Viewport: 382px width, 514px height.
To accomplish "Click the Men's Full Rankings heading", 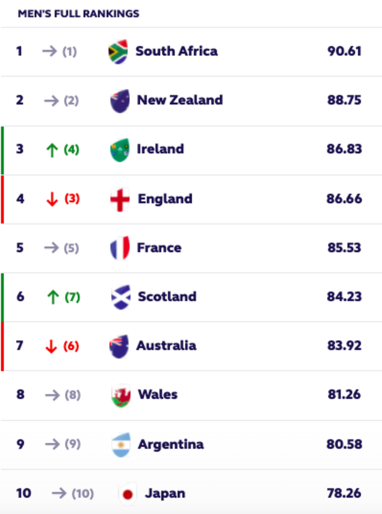I will click(79, 13).
